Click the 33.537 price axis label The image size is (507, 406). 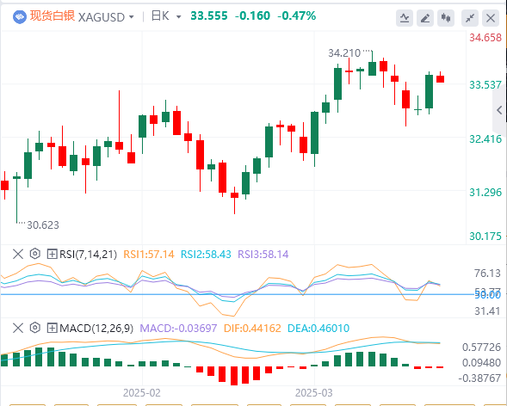[485, 85]
